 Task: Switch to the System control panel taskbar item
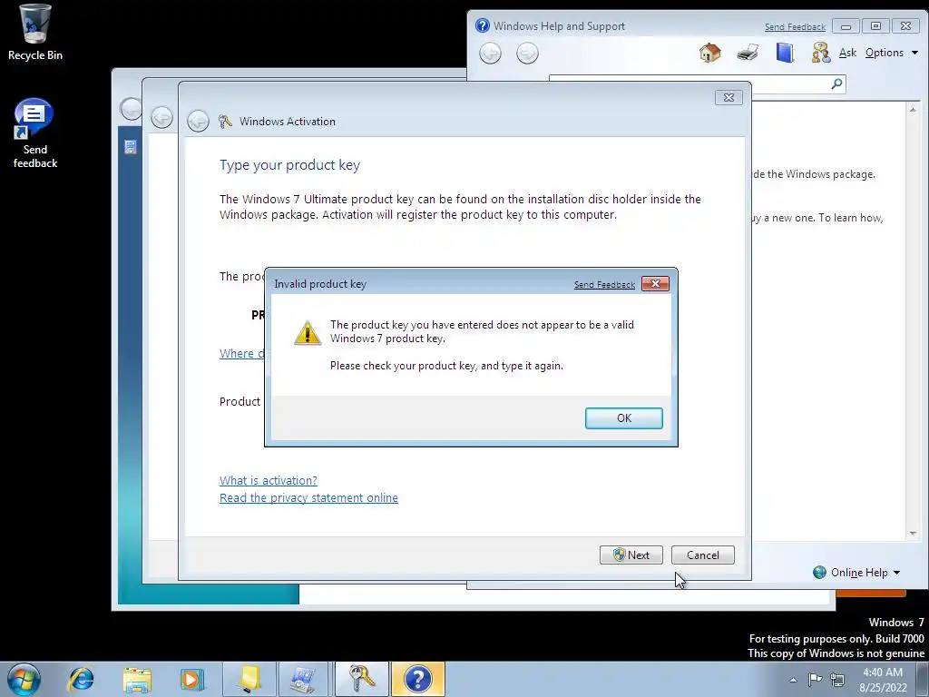303,679
